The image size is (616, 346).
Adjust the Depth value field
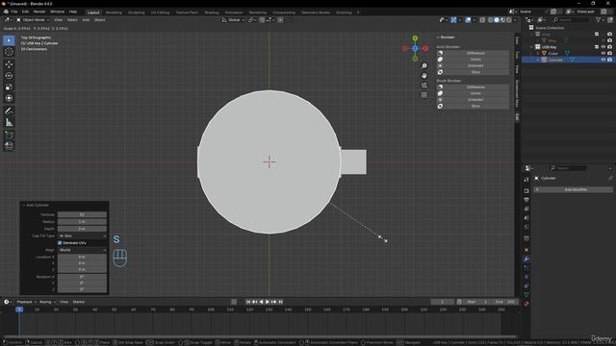(82, 229)
